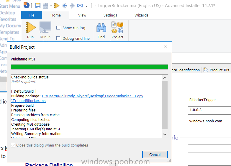Select My Documents in the background folder tree
The width and height of the screenshot is (231, 166).
tap(10, 26)
